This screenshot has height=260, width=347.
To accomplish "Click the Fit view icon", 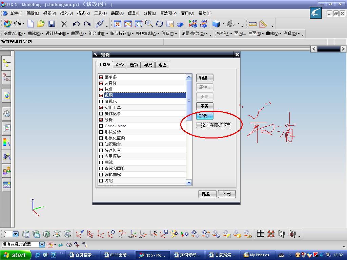I will [117, 24].
